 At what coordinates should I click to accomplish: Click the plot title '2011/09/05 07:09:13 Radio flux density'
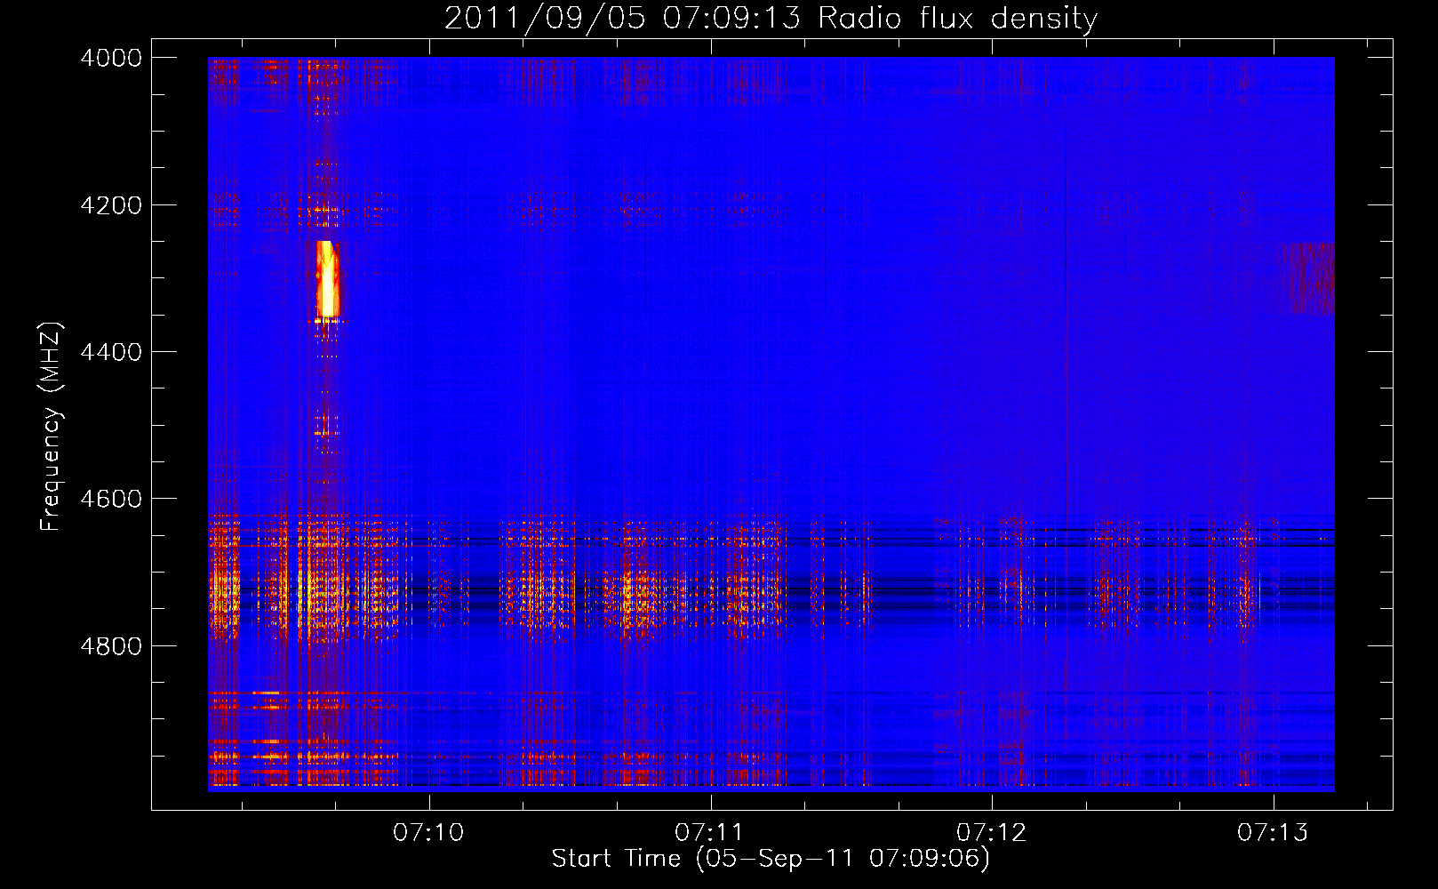click(x=771, y=18)
